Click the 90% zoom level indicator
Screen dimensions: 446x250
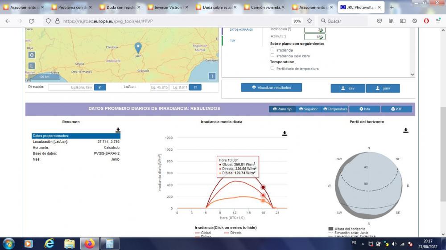click(x=297, y=21)
